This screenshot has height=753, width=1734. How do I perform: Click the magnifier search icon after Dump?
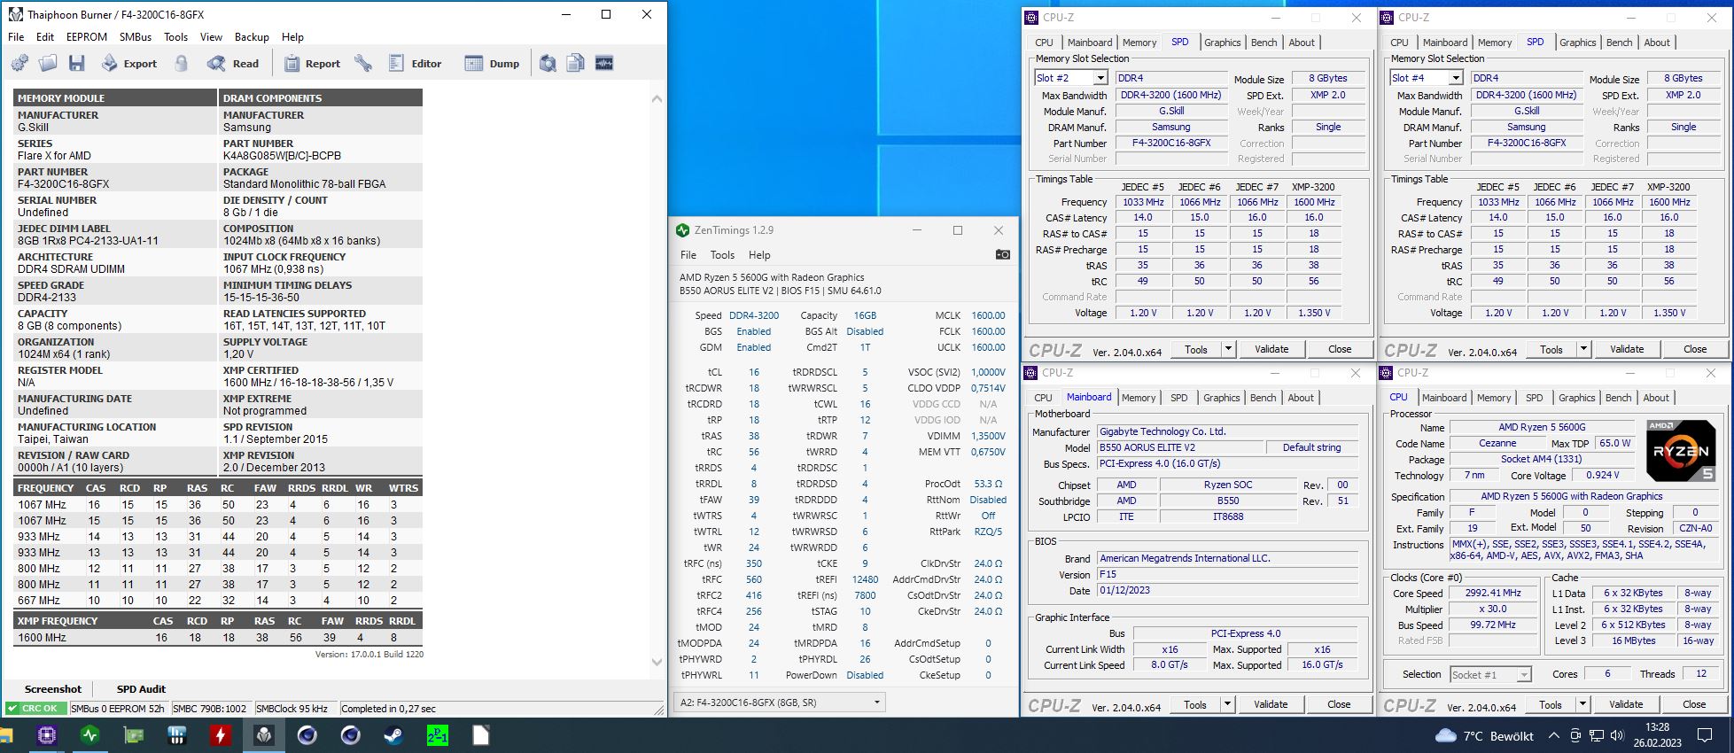(x=548, y=63)
